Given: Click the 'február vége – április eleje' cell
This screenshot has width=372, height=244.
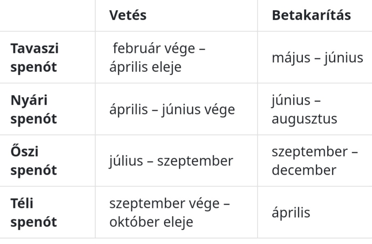Looking at the screenshot, I should click(x=157, y=57).
